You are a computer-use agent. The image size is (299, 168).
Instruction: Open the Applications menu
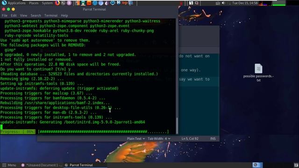tap(17, 3)
